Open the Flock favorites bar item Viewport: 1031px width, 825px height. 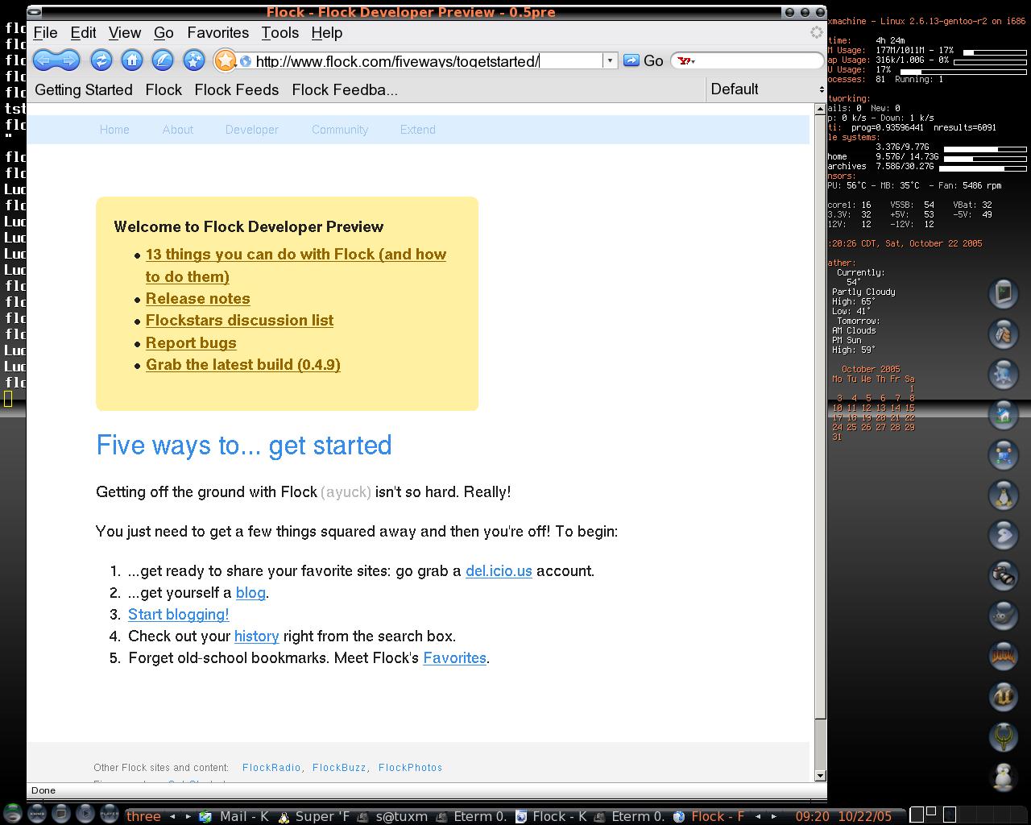[164, 90]
